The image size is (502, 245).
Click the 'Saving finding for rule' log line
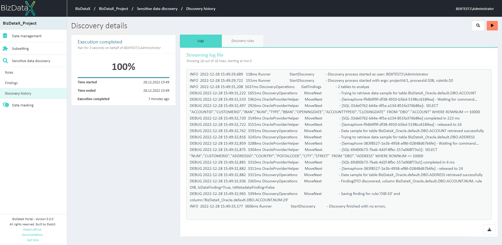295,197
